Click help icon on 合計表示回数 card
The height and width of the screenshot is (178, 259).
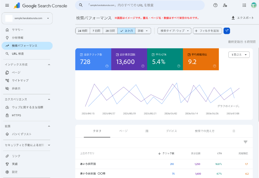tap(143, 66)
